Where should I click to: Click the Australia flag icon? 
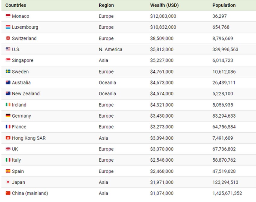8,83
